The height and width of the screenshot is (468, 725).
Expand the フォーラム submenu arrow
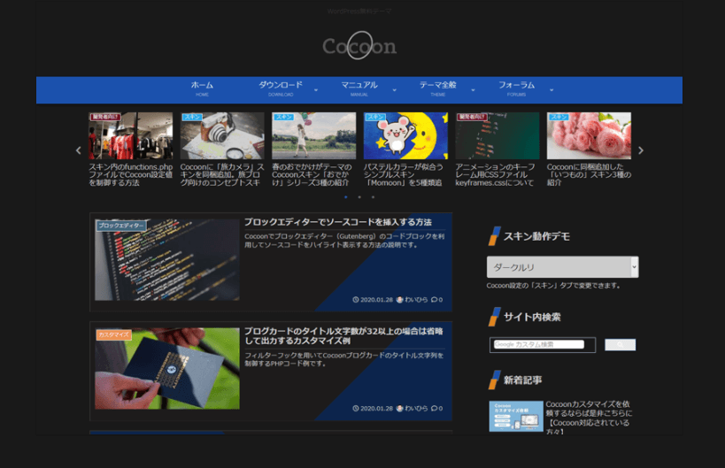click(x=551, y=89)
